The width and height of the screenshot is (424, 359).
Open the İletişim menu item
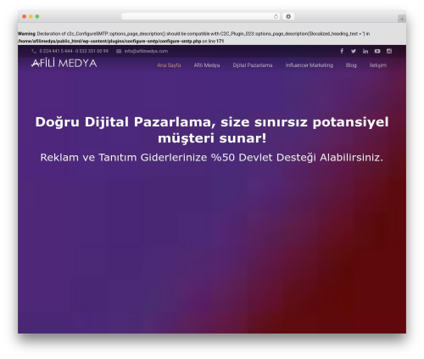378,65
